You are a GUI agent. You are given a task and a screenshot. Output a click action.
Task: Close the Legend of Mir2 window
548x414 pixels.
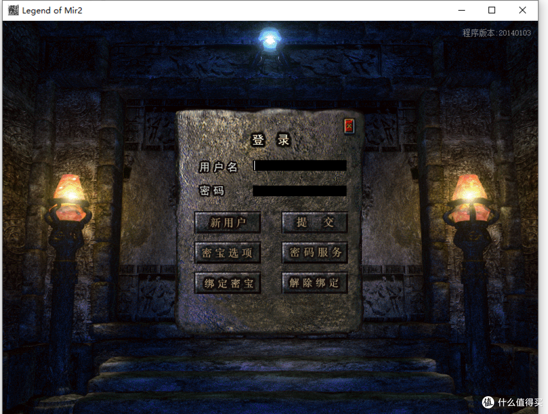(x=522, y=10)
